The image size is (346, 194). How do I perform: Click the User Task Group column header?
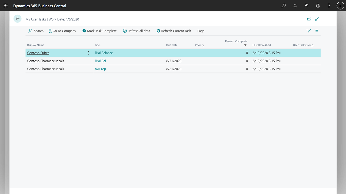(x=303, y=45)
